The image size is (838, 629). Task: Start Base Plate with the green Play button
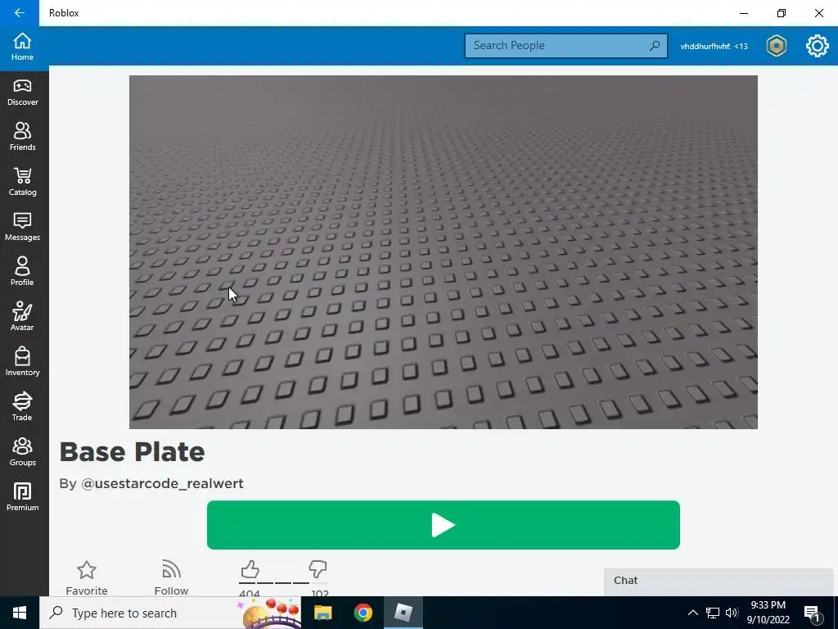click(443, 525)
